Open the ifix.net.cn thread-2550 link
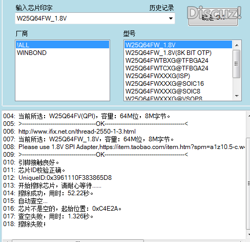 (x=77, y=132)
